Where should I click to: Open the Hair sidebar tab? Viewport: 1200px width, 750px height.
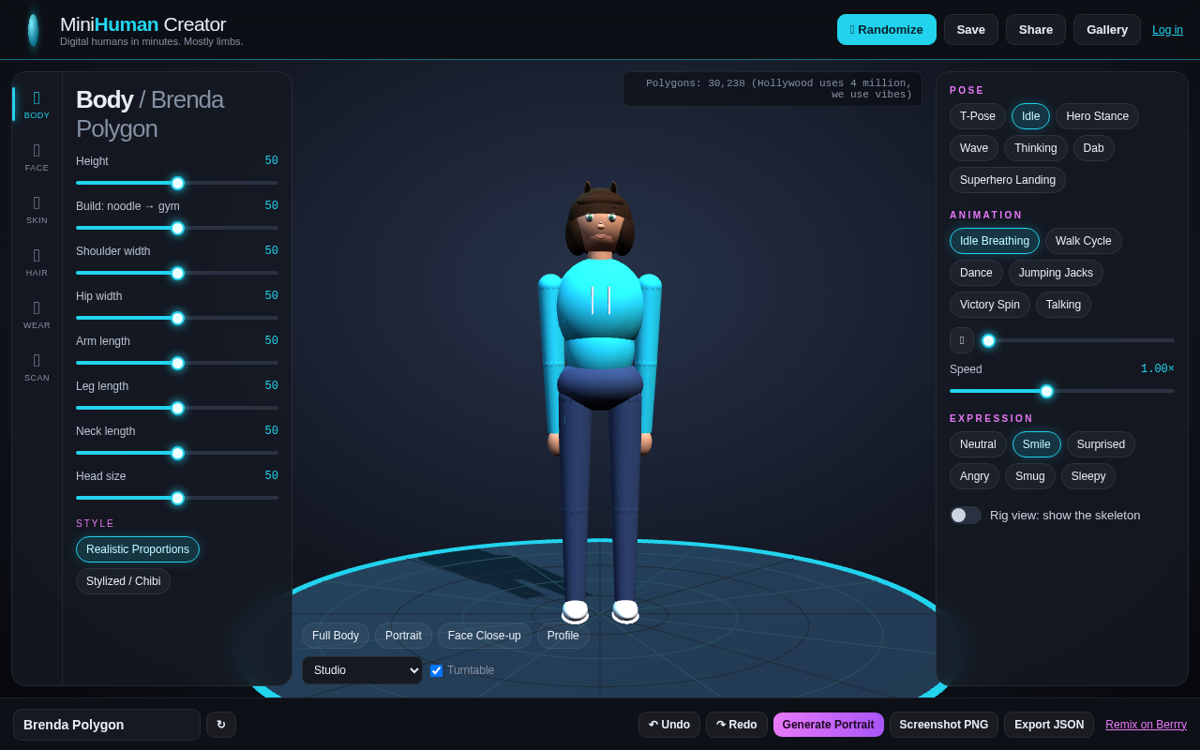(37, 262)
